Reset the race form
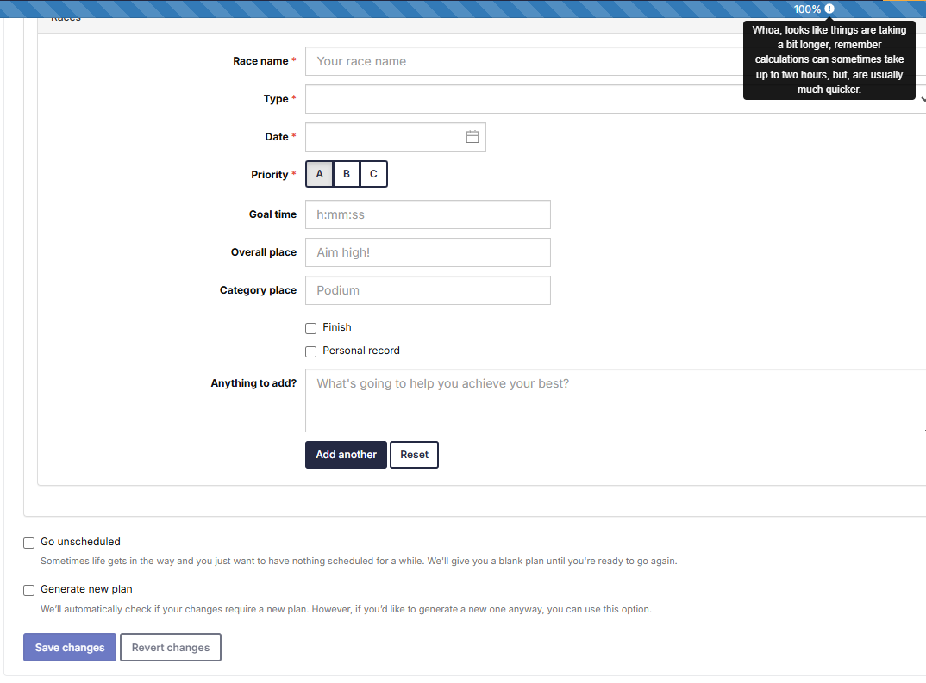Image resolution: width=926 pixels, height=683 pixels. pyautogui.click(x=414, y=455)
